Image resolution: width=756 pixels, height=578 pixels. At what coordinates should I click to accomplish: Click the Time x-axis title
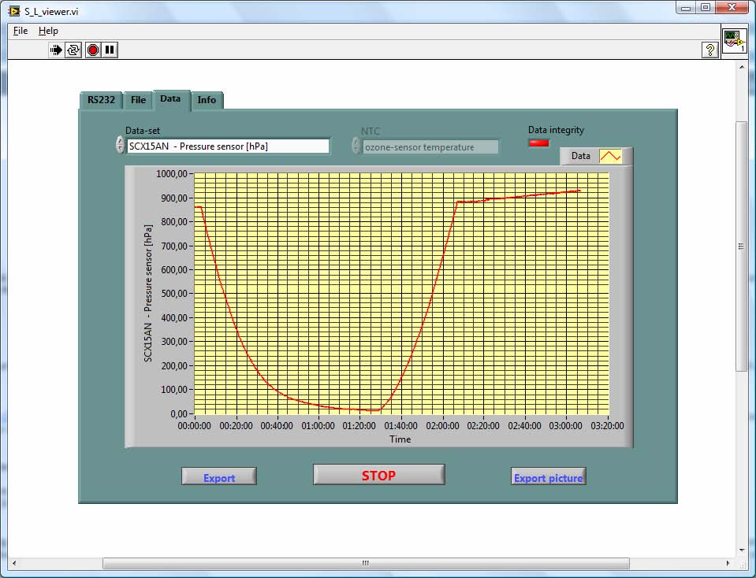(400, 439)
